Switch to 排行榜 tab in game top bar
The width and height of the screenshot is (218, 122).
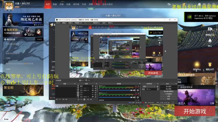coord(76,4)
